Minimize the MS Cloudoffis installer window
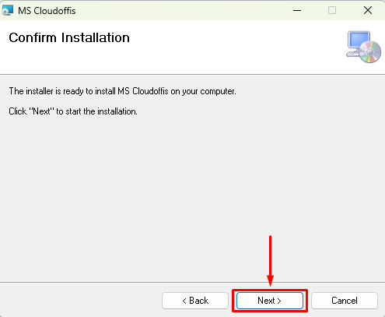This screenshot has height=317, width=385. [297, 10]
